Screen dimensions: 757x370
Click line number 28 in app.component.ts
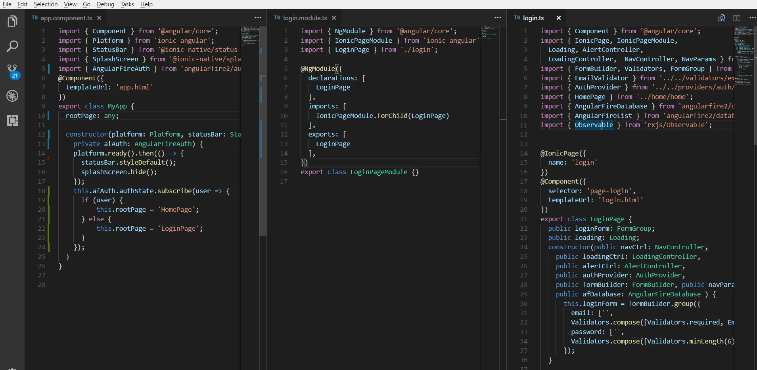point(42,285)
